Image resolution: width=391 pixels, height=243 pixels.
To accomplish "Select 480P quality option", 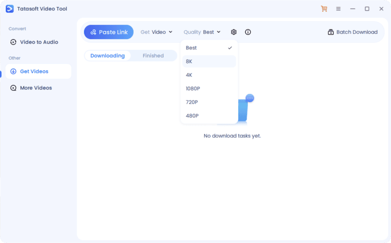I will coord(209,116).
